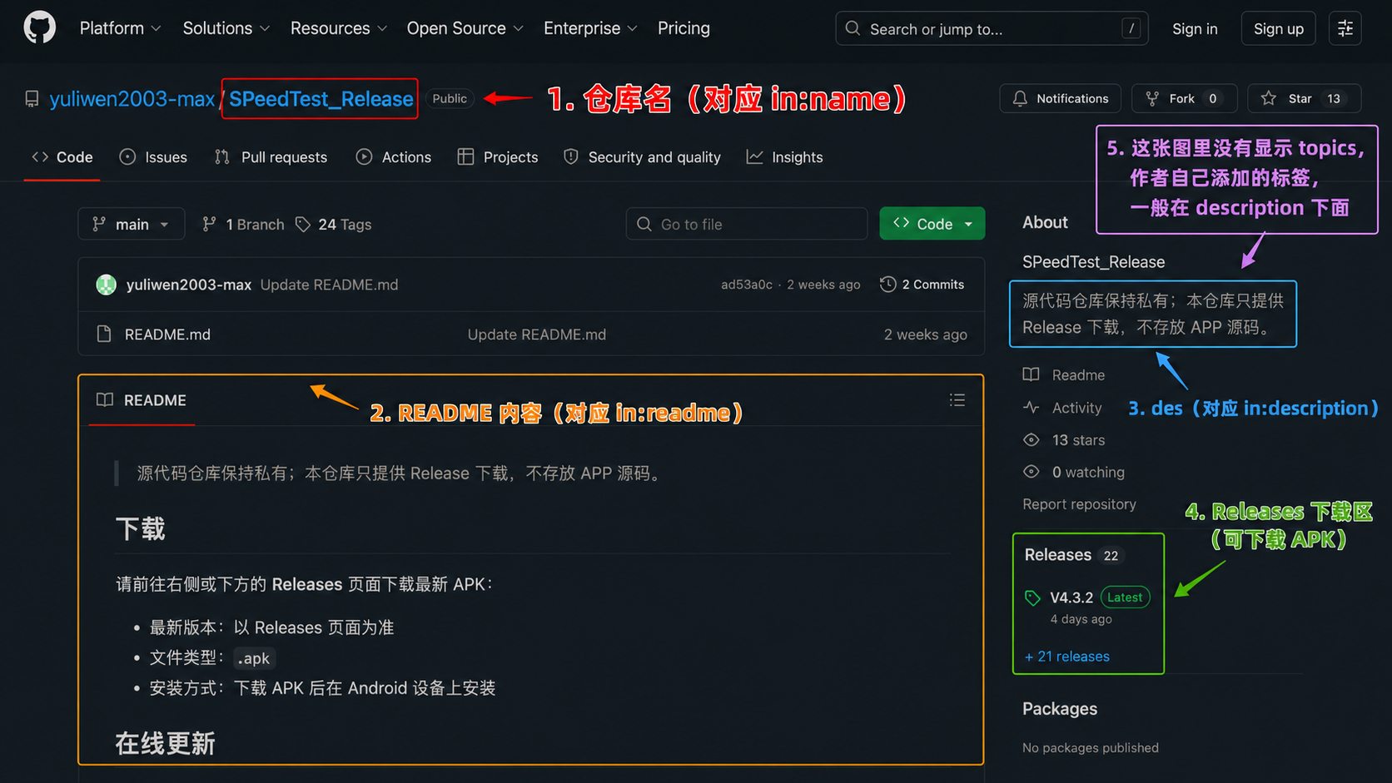Click the branch icon next to 1 Branch
Viewport: 1392px width, 783px height.
coord(210,225)
